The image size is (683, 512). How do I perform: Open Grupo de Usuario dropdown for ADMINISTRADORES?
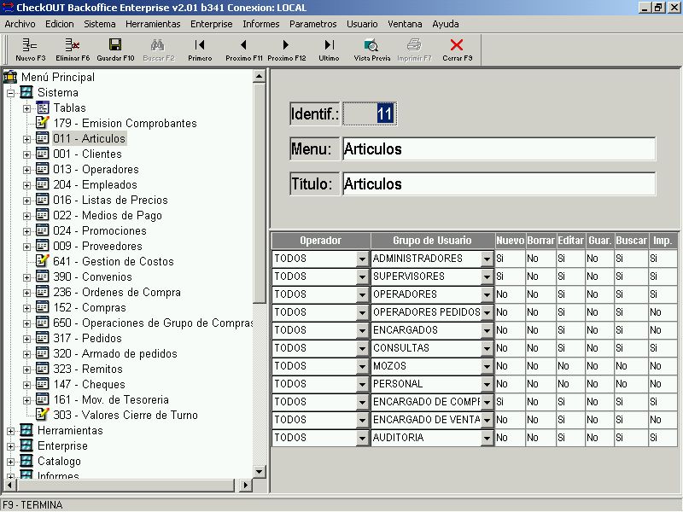coord(487,259)
